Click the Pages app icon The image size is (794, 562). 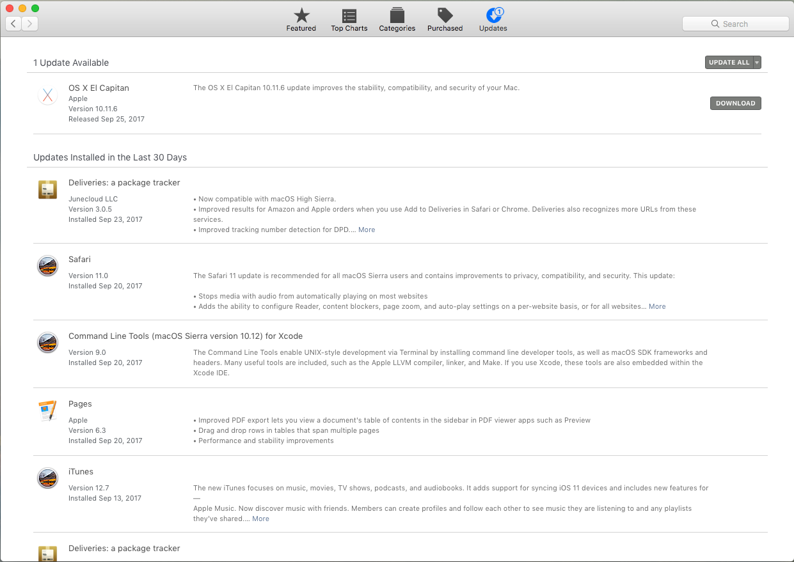(47, 410)
